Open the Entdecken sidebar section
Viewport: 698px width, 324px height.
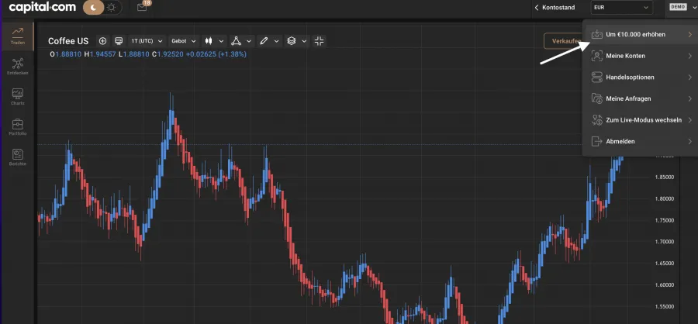(x=17, y=66)
